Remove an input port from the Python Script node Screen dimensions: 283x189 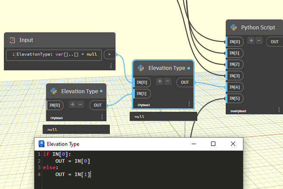[x=259, y=41]
